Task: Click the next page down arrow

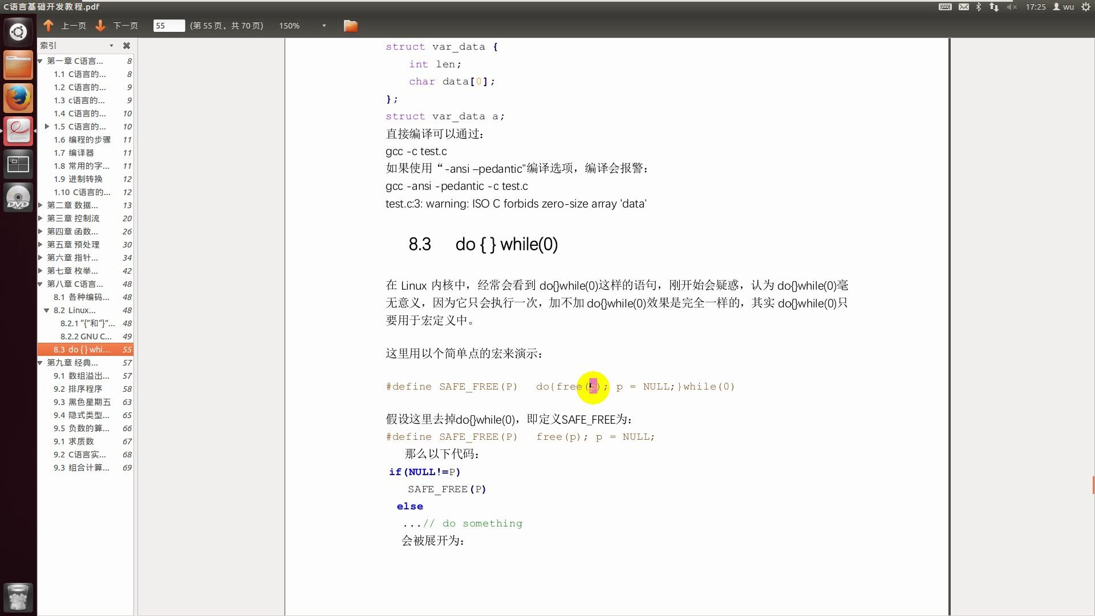Action: pos(100,26)
